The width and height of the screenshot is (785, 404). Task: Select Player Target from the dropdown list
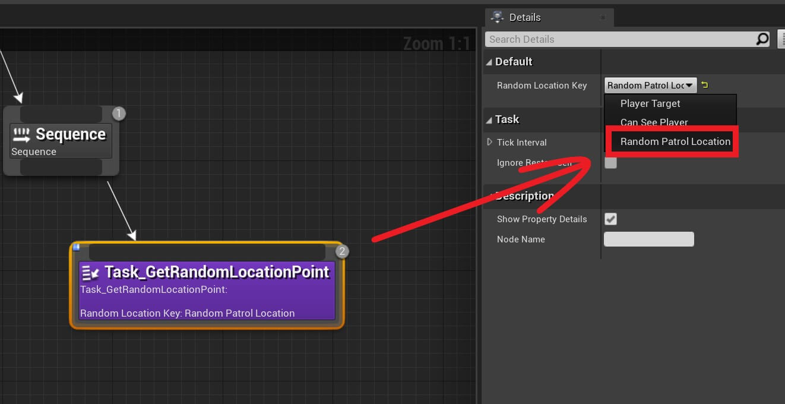tap(650, 103)
